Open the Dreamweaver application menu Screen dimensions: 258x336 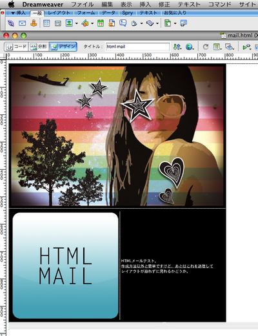[43, 5]
